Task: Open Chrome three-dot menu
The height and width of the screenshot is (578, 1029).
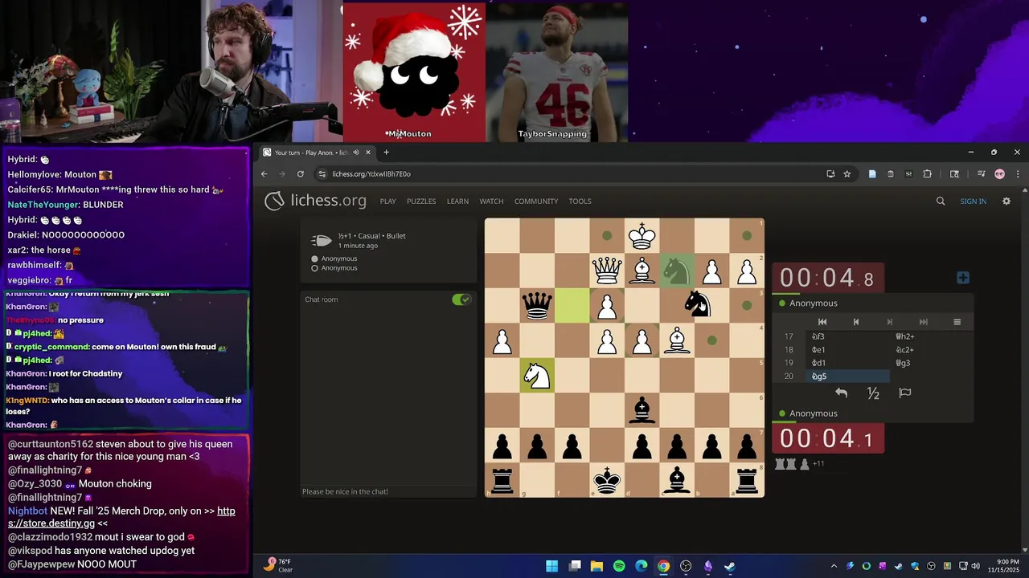Action: click(1017, 174)
